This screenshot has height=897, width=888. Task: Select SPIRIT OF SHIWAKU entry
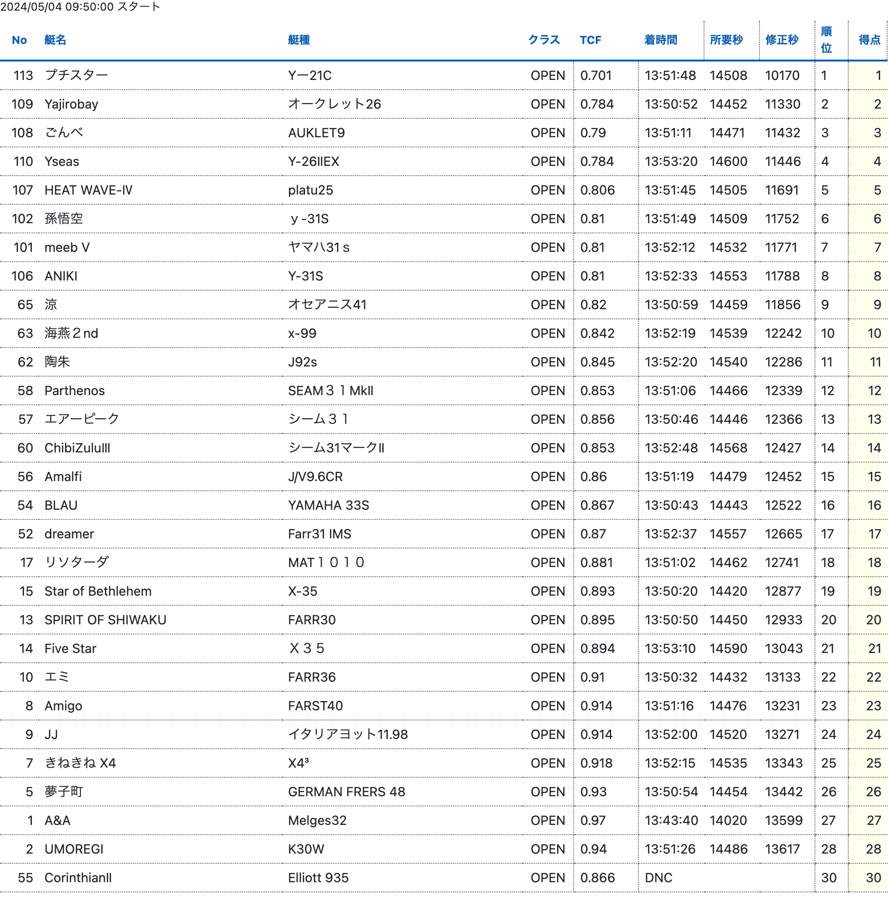coord(105,620)
